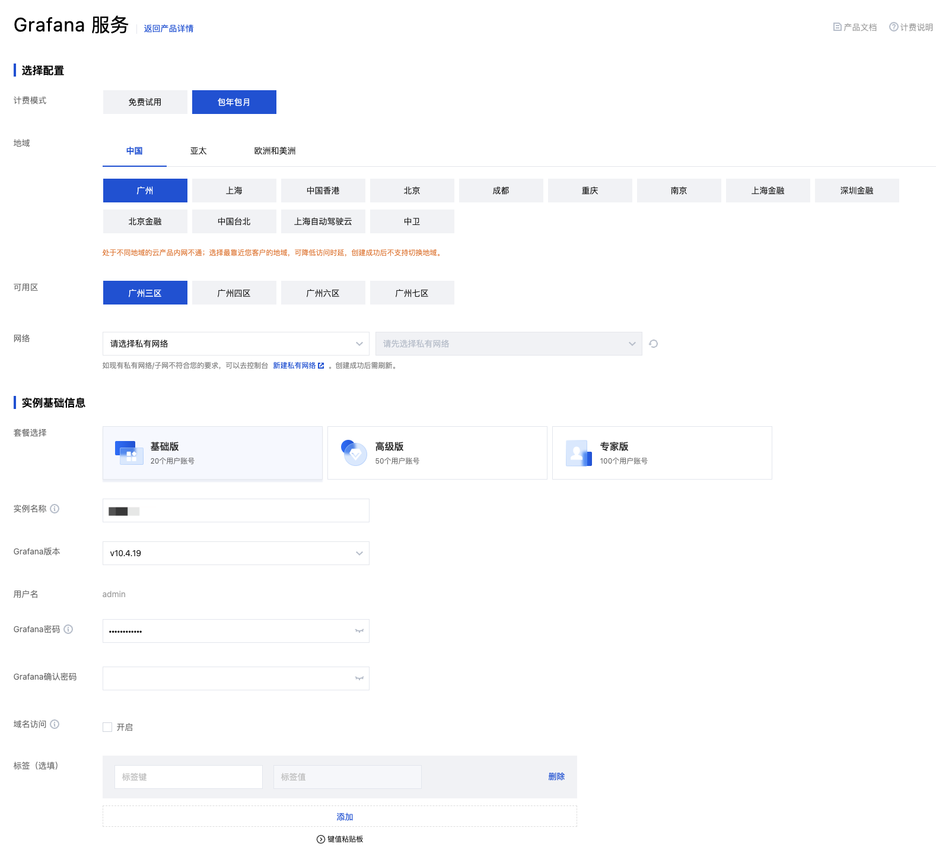The width and height of the screenshot is (936, 850).
Task: Click the info icon next to Grafana密码
Action: coord(68,629)
